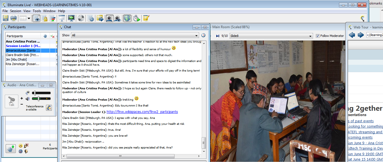This screenshot has height=162, width=383.
Task: Click the Print toolbar icon
Action: click(14, 18)
